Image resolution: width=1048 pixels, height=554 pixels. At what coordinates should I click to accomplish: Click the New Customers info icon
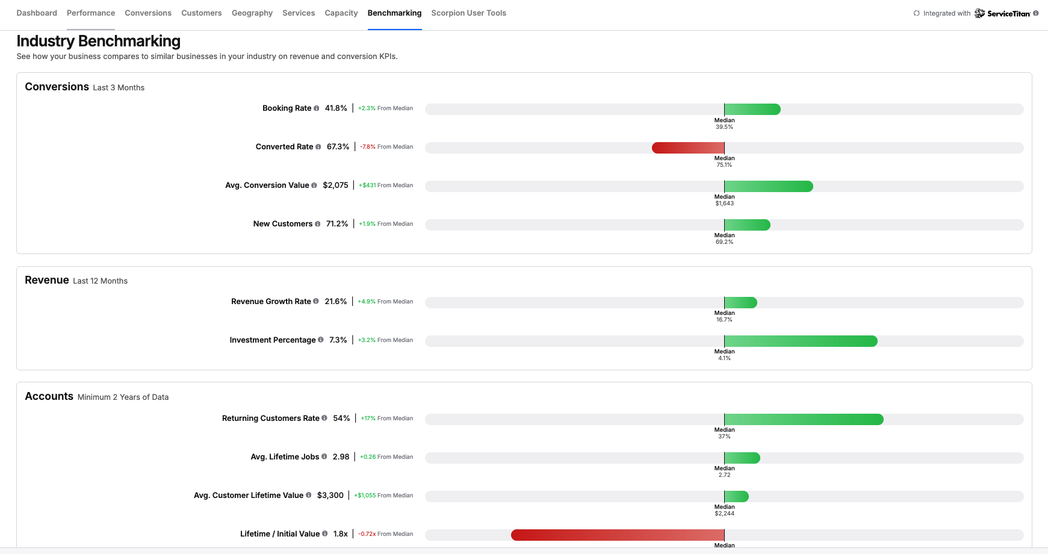318,224
